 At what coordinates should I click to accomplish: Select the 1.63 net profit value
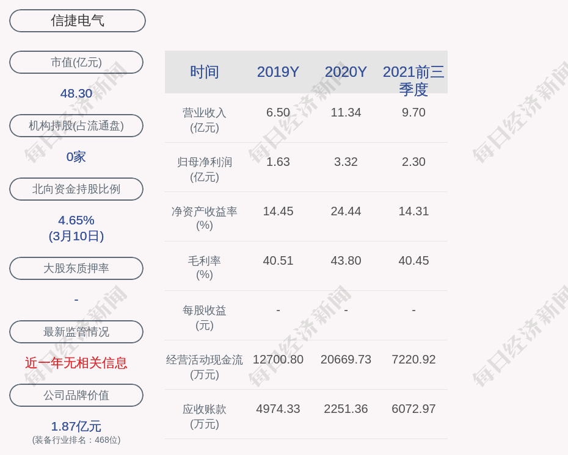278,162
